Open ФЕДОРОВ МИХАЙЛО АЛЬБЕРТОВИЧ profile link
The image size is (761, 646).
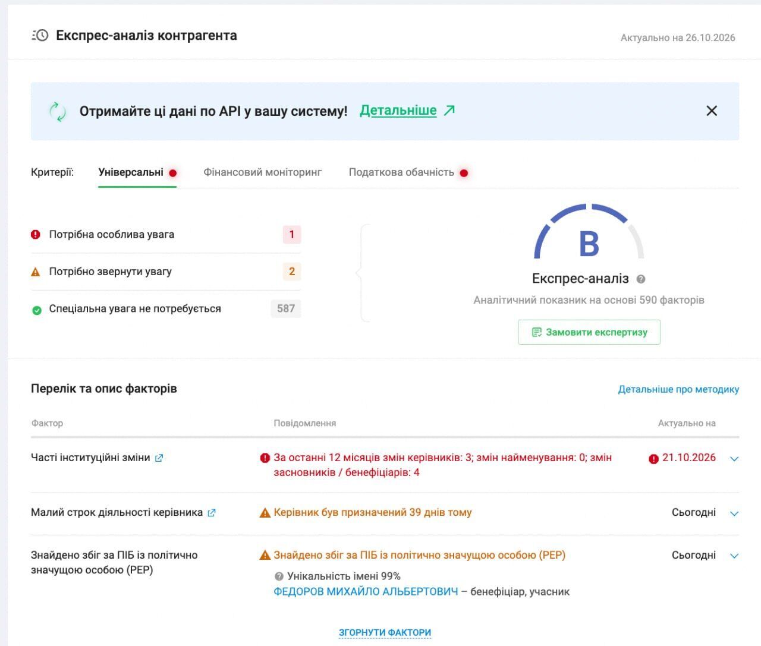366,591
